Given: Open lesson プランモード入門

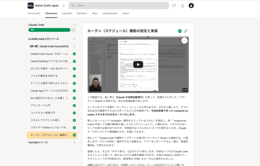Looking at the screenshot, I should click(x=40, y=106).
